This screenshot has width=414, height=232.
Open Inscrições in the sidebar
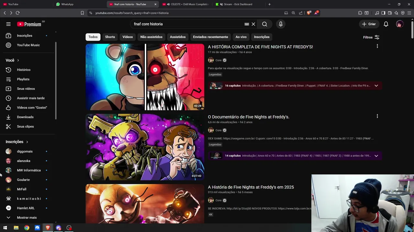click(x=27, y=35)
